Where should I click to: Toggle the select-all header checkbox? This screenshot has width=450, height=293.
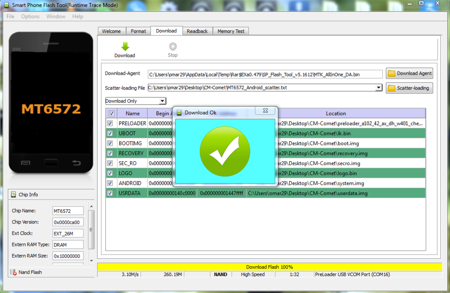click(x=111, y=113)
